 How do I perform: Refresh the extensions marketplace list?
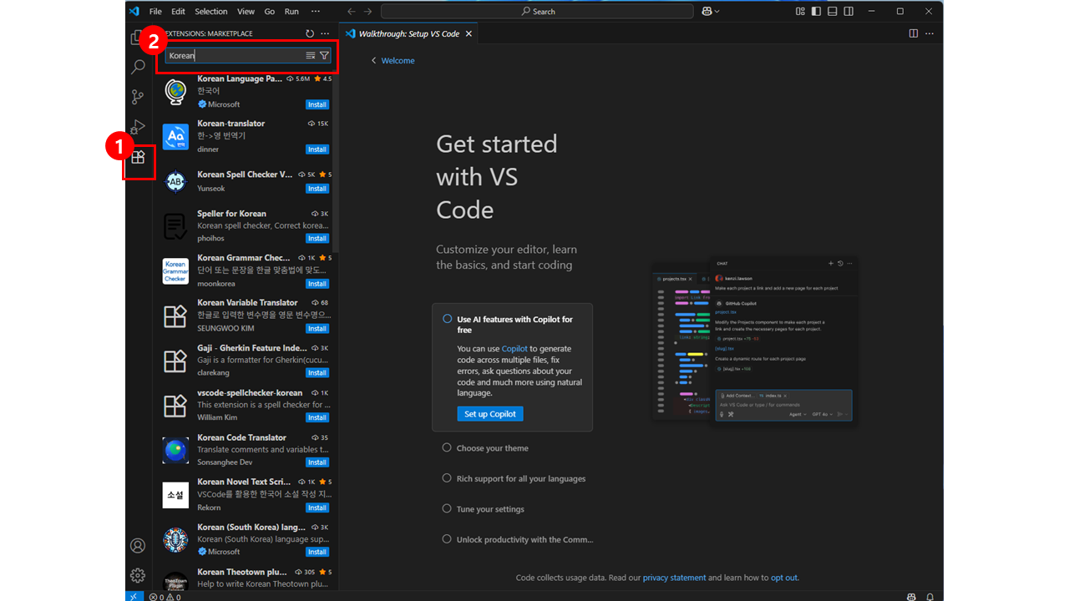pos(310,33)
